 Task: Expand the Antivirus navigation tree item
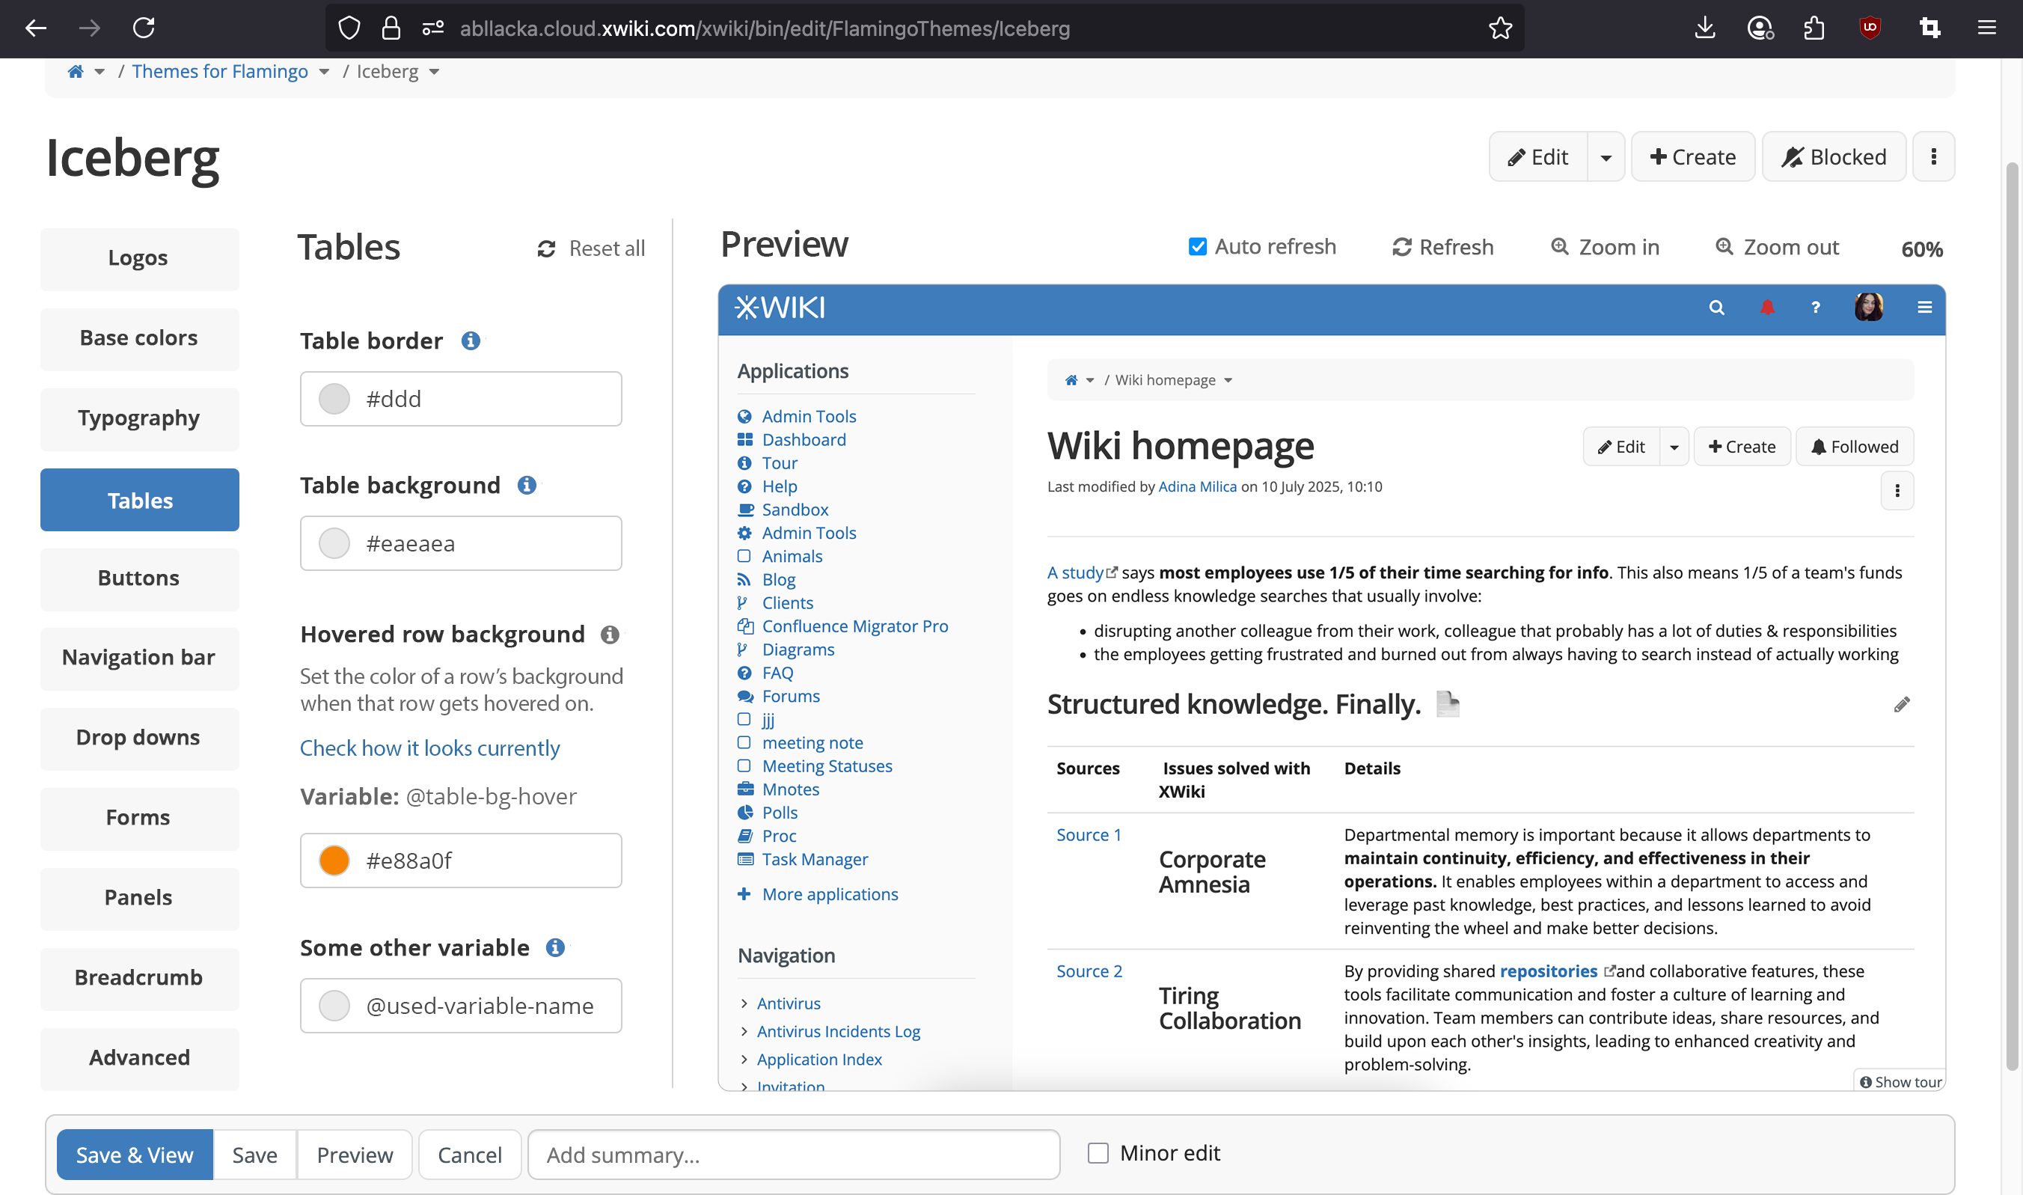744,1003
